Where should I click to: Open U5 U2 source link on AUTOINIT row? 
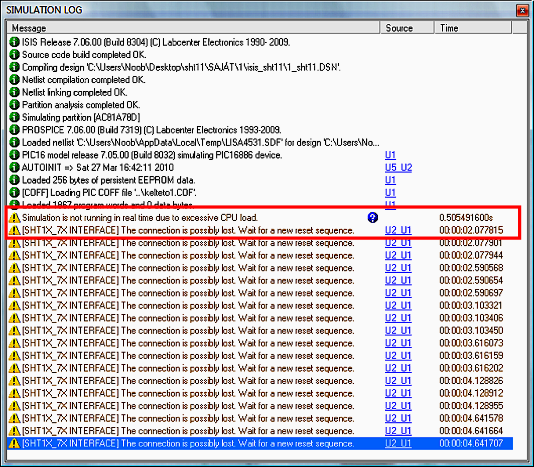pyautogui.click(x=398, y=168)
